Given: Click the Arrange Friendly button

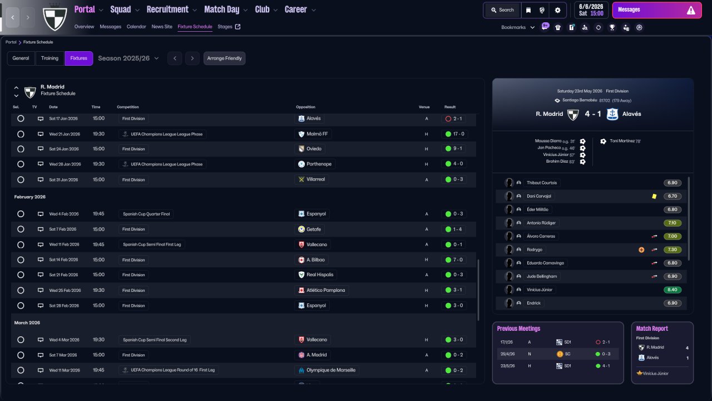Looking at the screenshot, I should (x=224, y=58).
